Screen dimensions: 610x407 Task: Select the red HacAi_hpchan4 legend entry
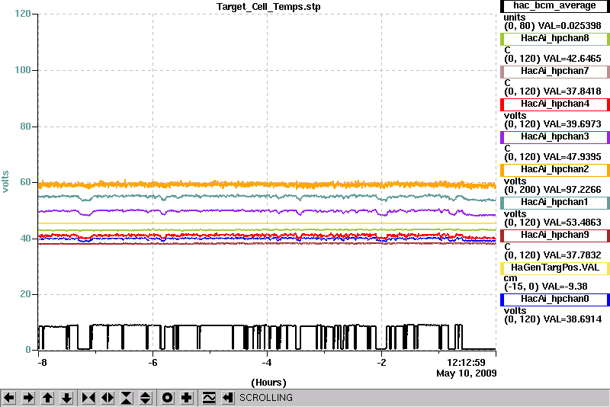pos(555,104)
